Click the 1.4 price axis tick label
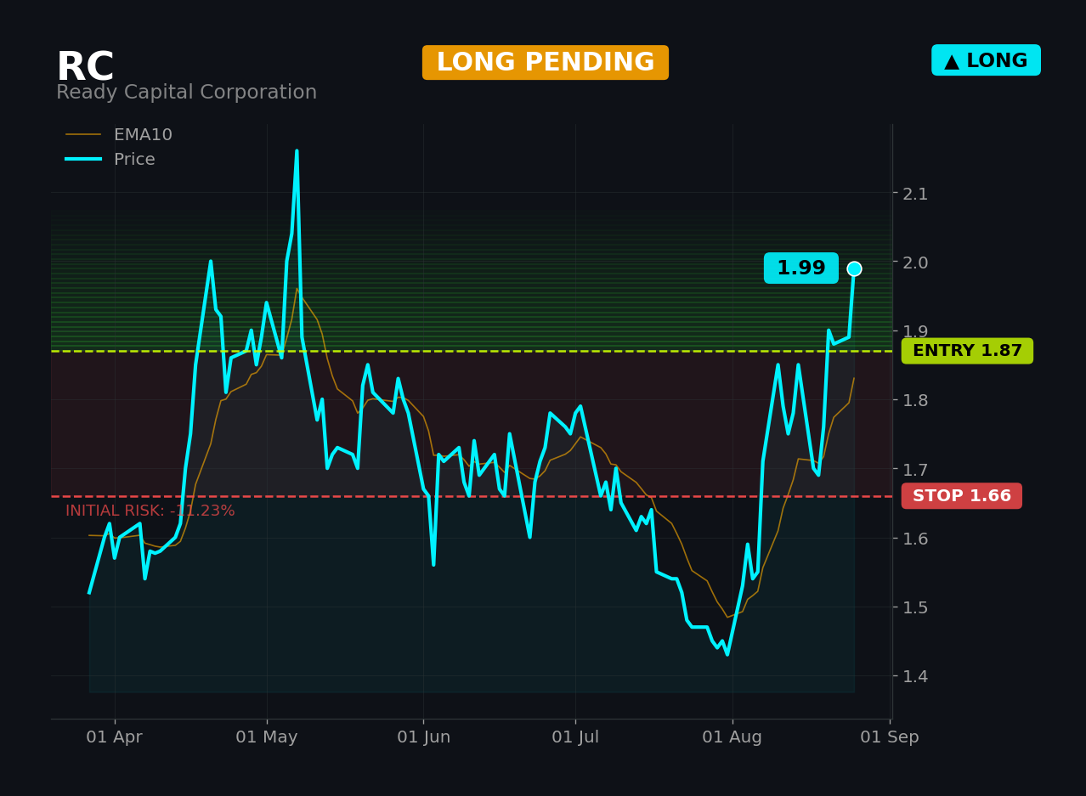The width and height of the screenshot is (1086, 796). pyautogui.click(x=915, y=676)
